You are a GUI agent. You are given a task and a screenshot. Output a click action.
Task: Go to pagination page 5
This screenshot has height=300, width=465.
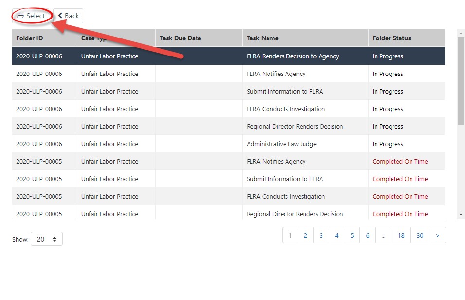pos(352,235)
